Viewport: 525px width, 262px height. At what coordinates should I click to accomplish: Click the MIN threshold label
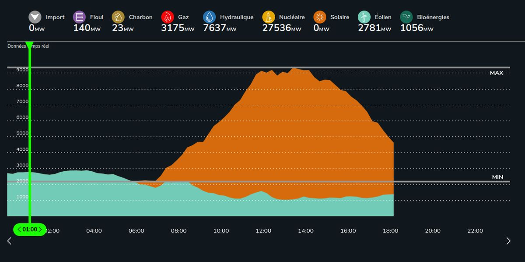coord(497,177)
